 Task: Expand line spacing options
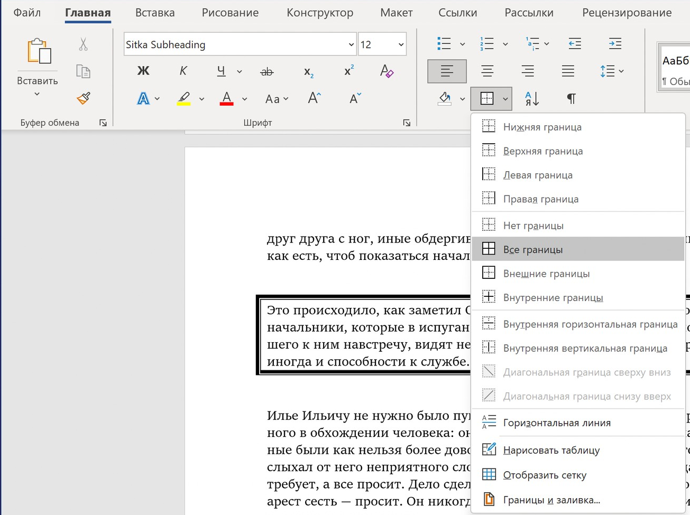click(621, 71)
